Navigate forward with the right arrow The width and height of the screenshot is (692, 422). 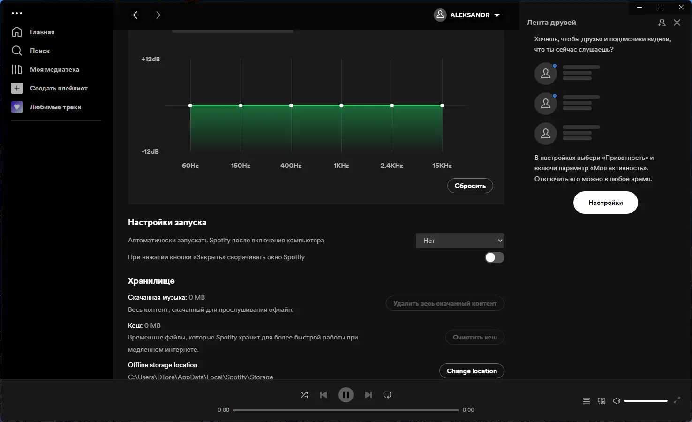(x=158, y=15)
